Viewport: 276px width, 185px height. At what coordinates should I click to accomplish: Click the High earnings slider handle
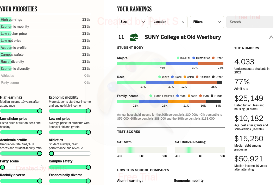[40, 111]
